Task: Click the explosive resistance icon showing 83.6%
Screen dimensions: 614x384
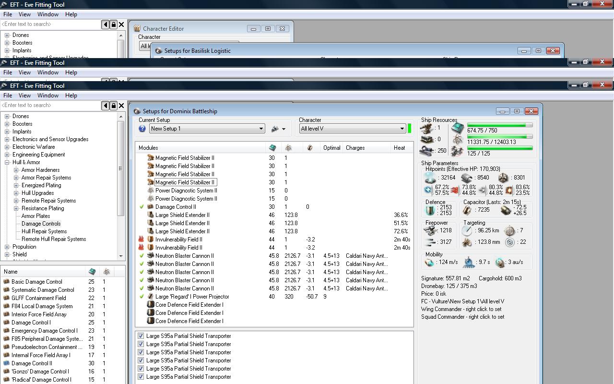Action: pyautogui.click(x=509, y=190)
